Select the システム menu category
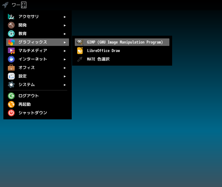This screenshot has height=187, width=222. coord(38,85)
